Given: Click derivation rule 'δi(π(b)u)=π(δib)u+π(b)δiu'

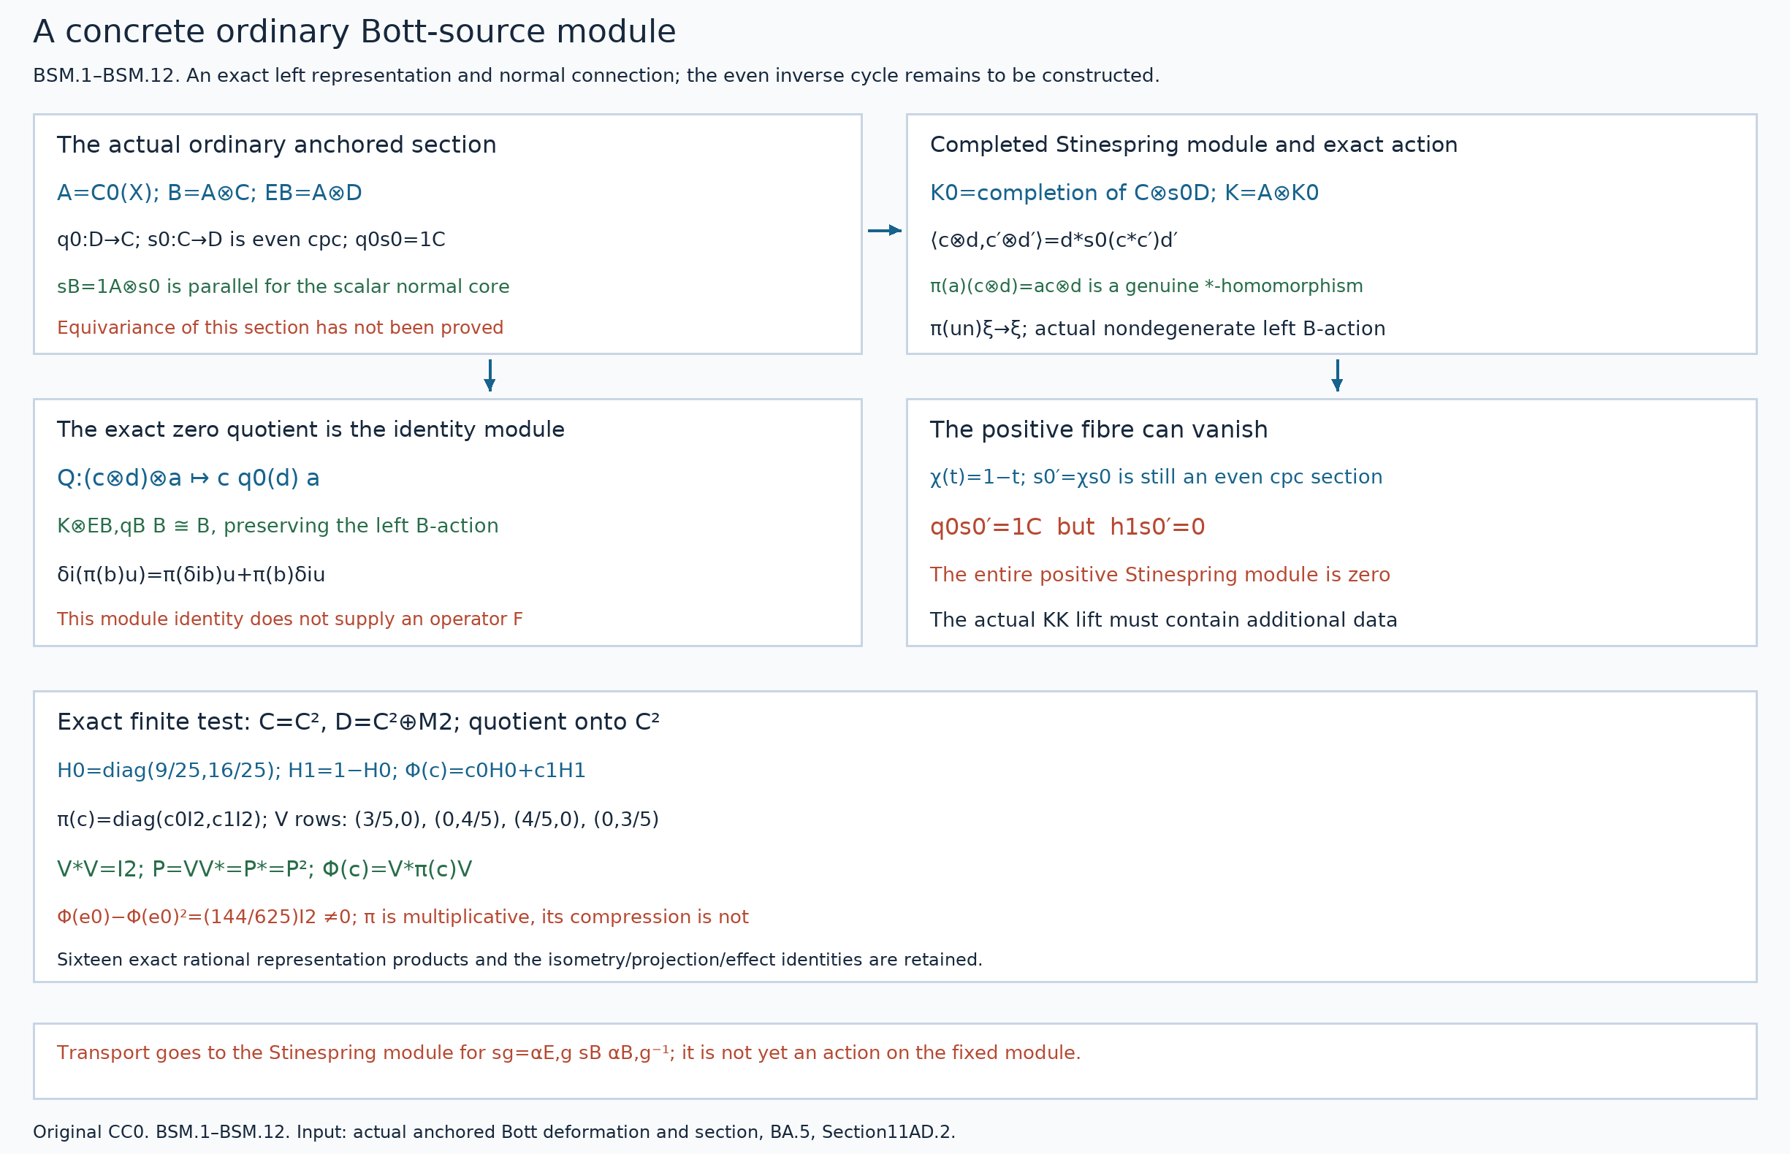Looking at the screenshot, I should coord(191,575).
